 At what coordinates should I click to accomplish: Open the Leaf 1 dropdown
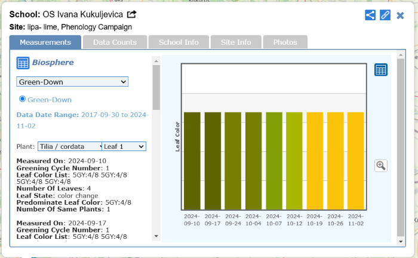pyautogui.click(x=124, y=146)
